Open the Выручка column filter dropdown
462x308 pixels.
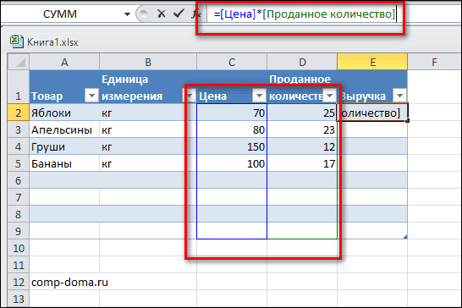tap(400, 96)
